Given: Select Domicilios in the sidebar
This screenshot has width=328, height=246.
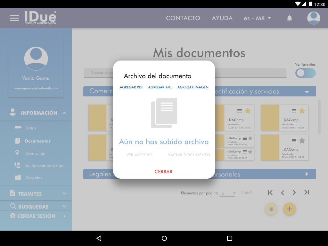Looking at the screenshot, I should (35, 153).
